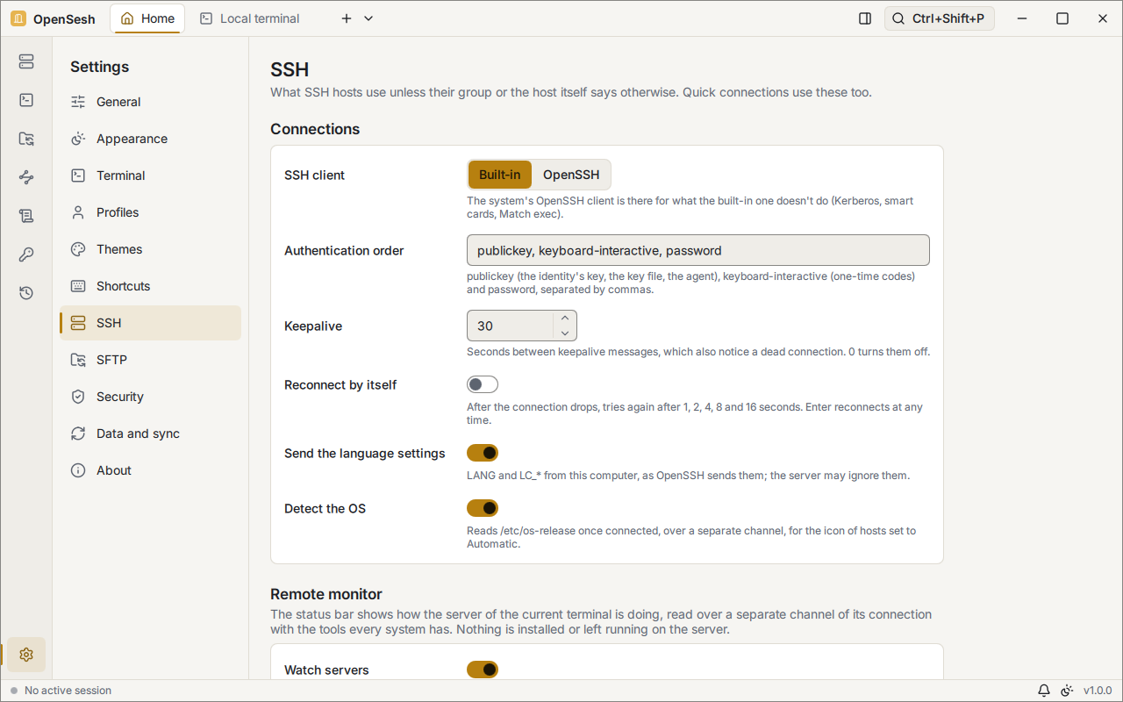This screenshot has width=1123, height=702.
Task: Switch to the Local terminal tab
Action: coord(250,18)
